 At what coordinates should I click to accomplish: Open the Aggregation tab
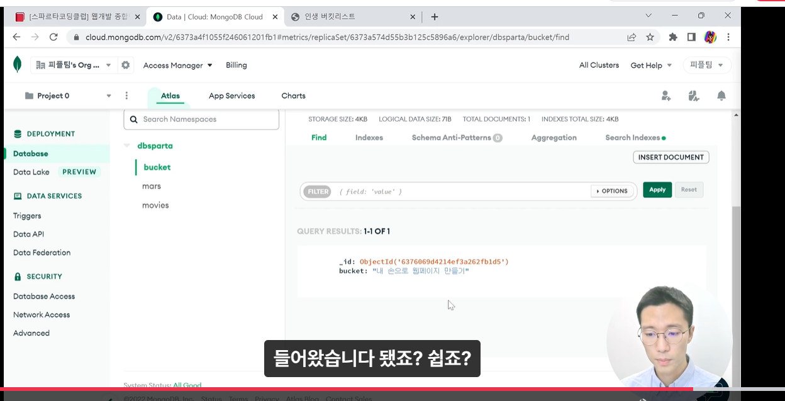click(554, 138)
